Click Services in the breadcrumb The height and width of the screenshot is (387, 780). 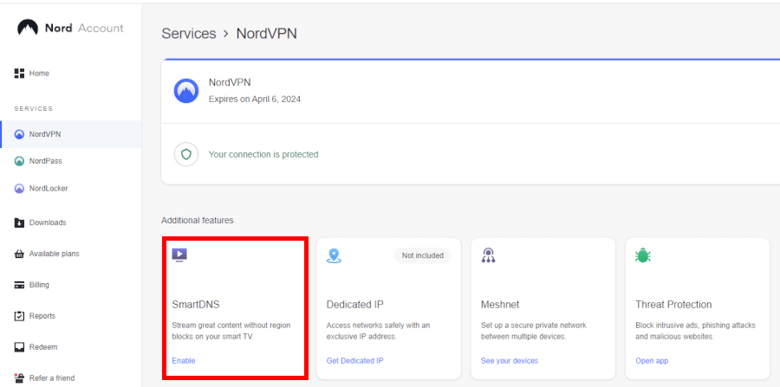[189, 34]
